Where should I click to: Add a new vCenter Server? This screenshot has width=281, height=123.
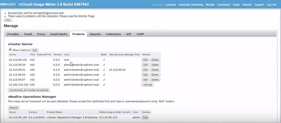click(34, 50)
